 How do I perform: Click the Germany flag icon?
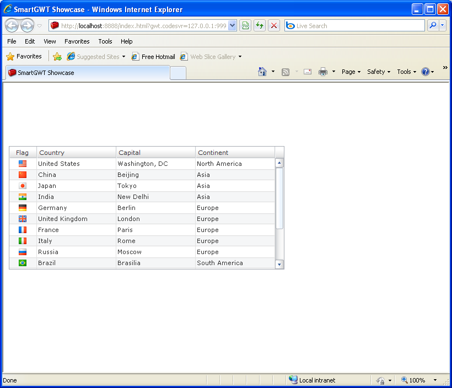(x=23, y=208)
